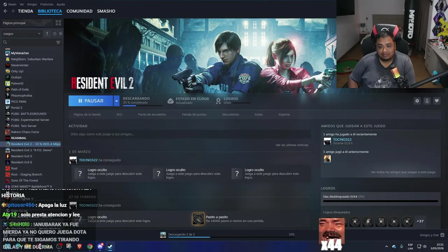The width and height of the screenshot is (448, 252).
Task: Go back with the left navigation arrow
Action: [5, 11]
